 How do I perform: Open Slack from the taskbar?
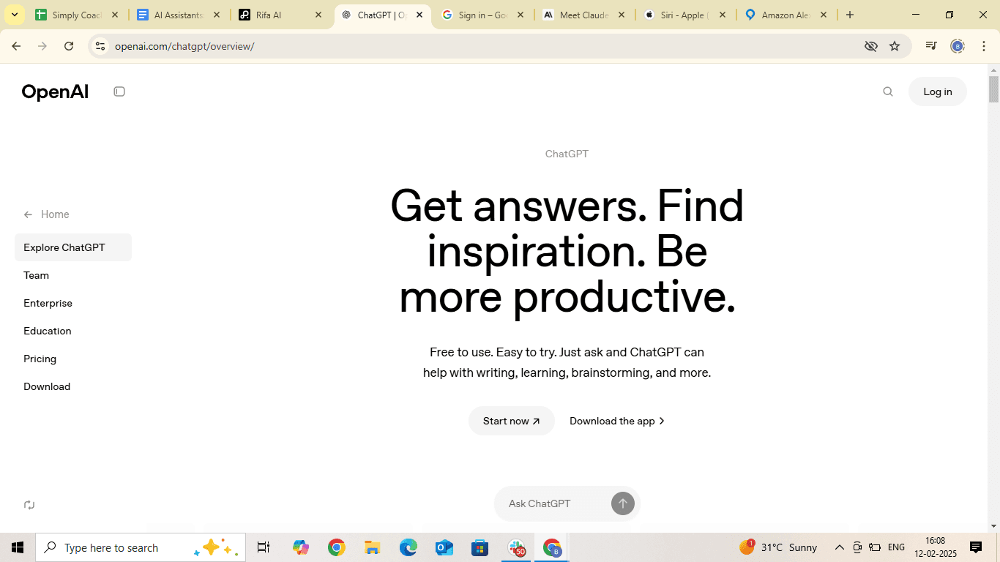[517, 547]
